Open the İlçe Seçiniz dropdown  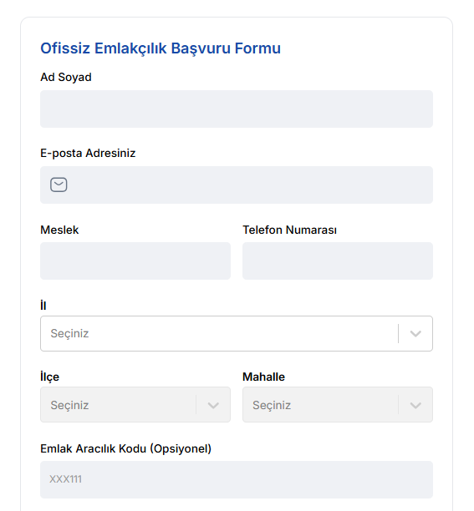(135, 405)
